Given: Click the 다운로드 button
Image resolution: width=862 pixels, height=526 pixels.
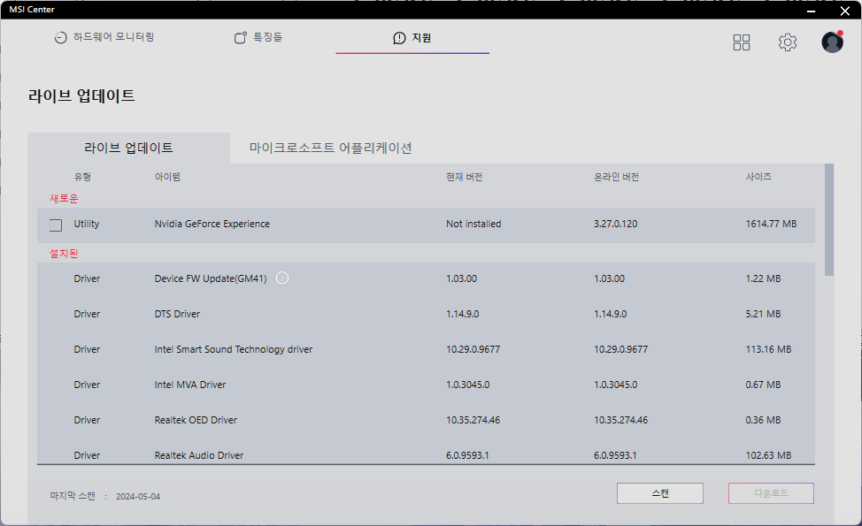Looking at the screenshot, I should pyautogui.click(x=771, y=493).
